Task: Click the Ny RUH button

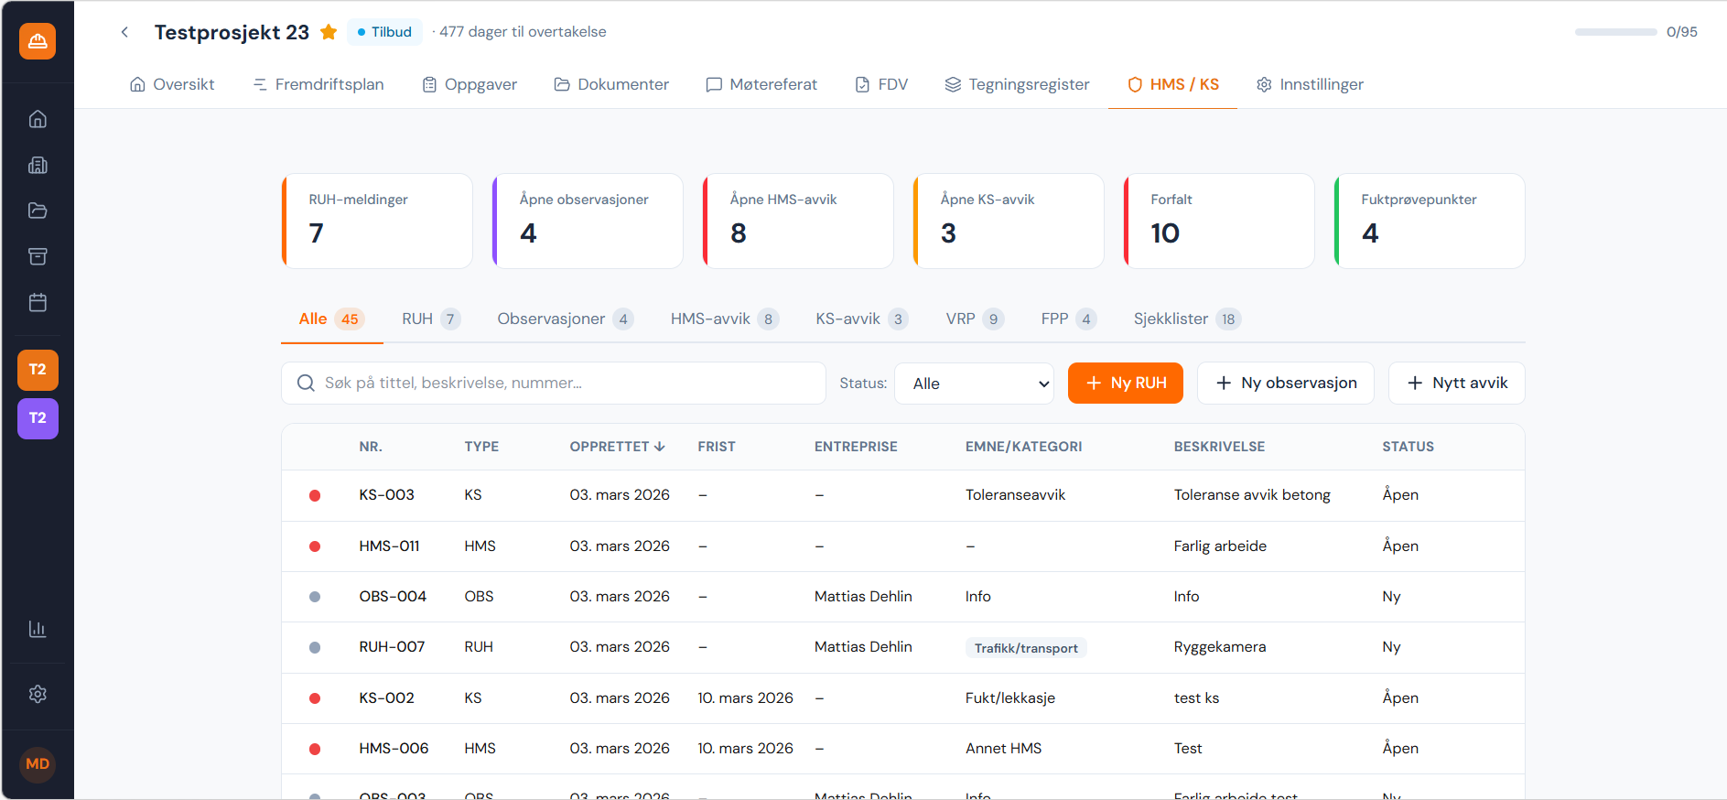Action: 1125,383
